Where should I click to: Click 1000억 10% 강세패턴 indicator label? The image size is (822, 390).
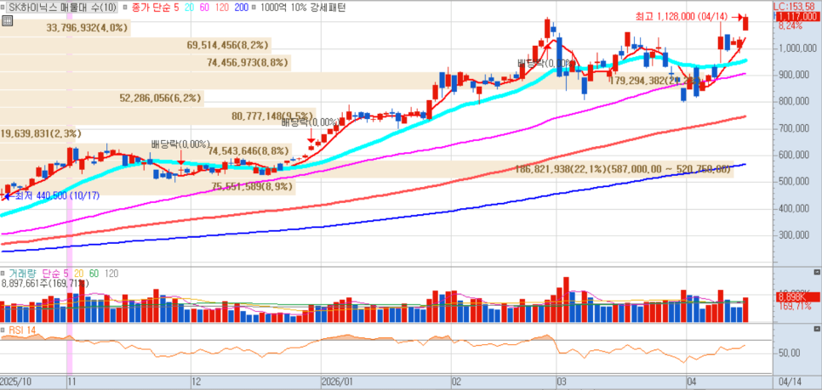click(x=302, y=8)
